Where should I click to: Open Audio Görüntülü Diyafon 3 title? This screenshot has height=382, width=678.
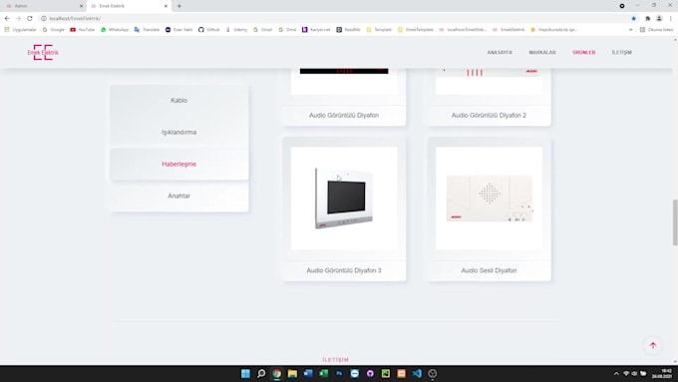point(344,270)
